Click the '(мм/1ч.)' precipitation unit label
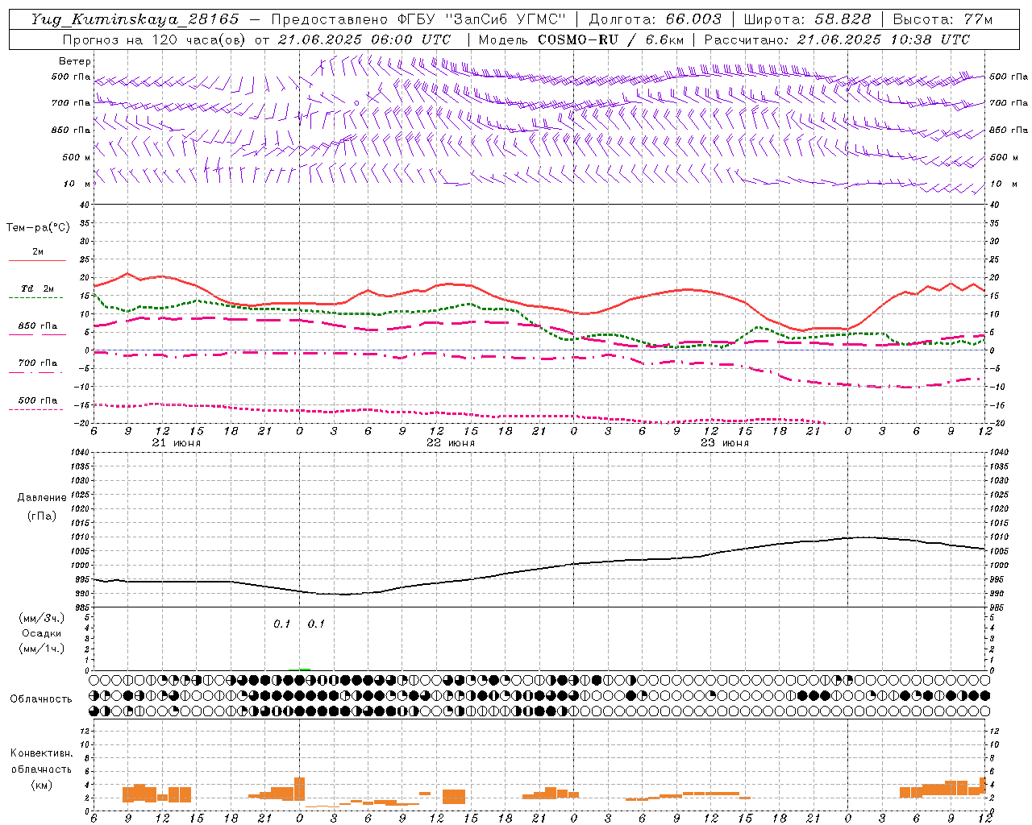Image resolution: width=1032 pixels, height=825 pixels. pos(42,649)
